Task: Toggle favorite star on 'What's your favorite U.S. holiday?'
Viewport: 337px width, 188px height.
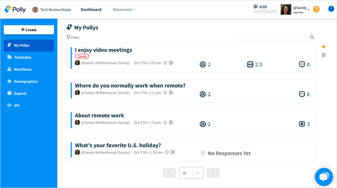Action: 167,153
